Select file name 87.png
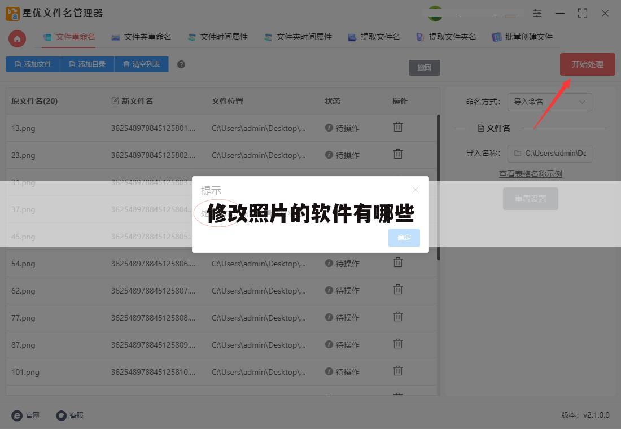This screenshot has width=621, height=429. coord(23,345)
